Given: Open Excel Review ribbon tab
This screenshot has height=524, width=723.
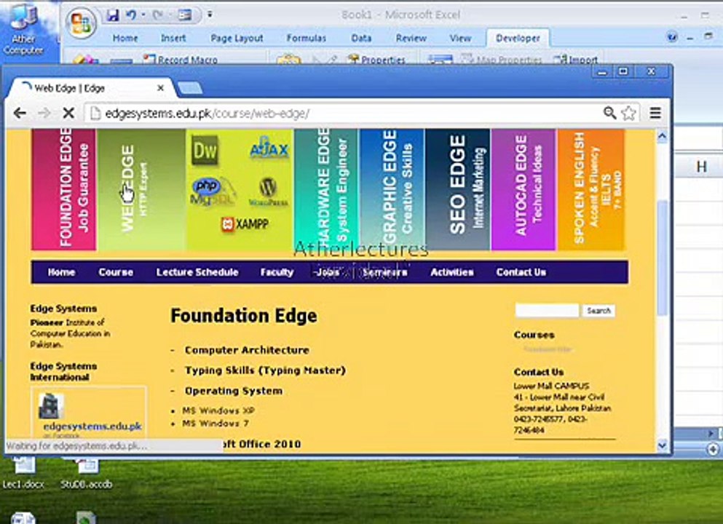Looking at the screenshot, I should coord(411,39).
